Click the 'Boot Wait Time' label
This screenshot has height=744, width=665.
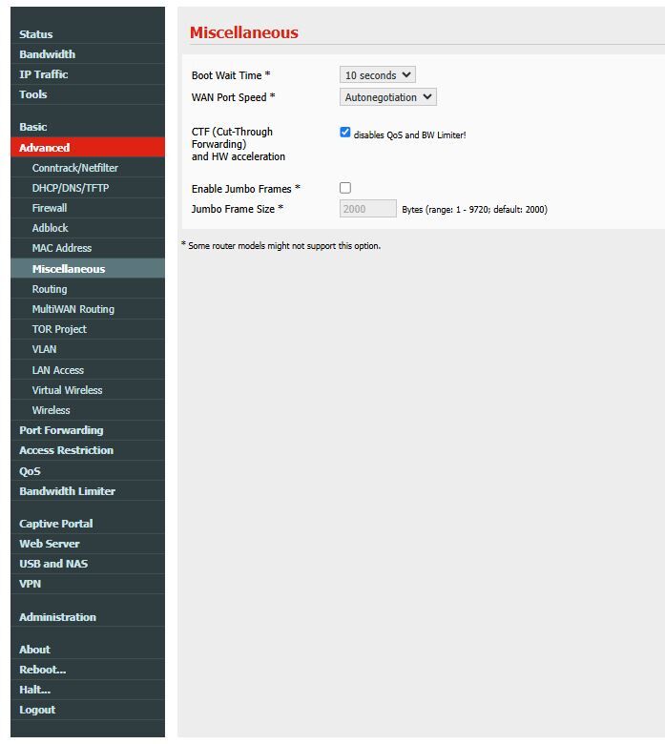[231, 75]
